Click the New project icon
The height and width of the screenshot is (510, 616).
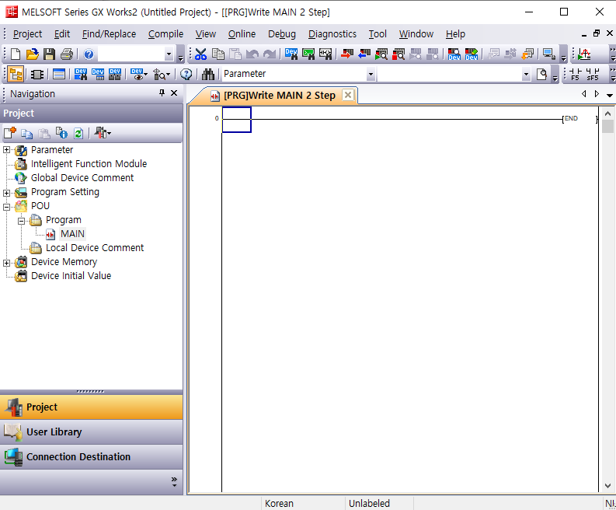(16, 54)
